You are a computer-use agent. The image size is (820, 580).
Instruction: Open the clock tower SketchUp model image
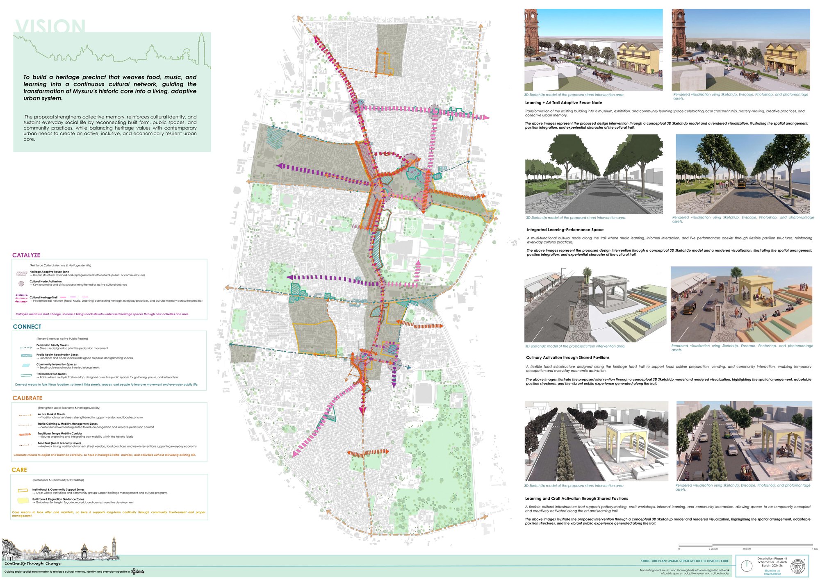[x=593, y=50]
